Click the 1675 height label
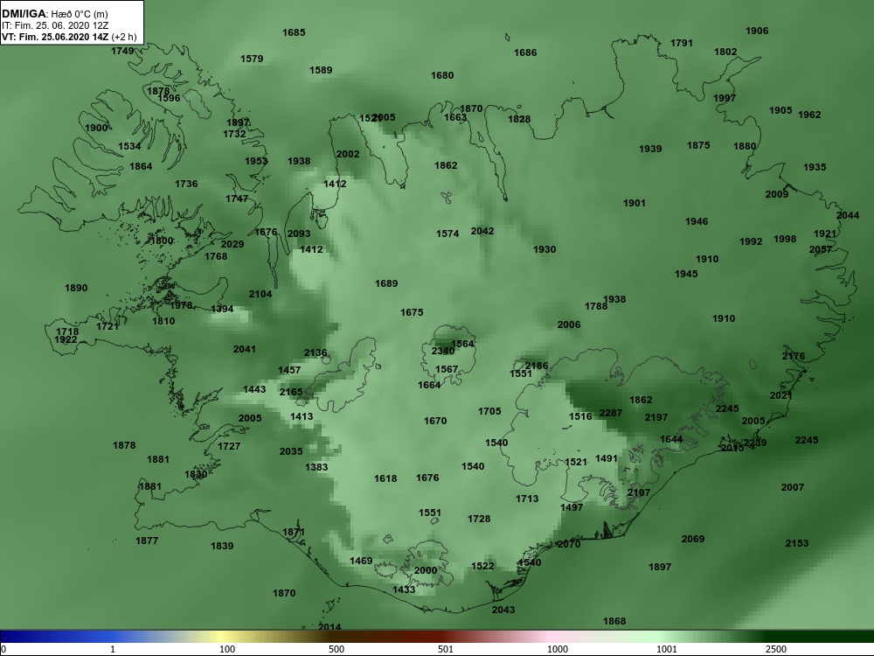Screen dimensions: 874x656 tap(412, 312)
